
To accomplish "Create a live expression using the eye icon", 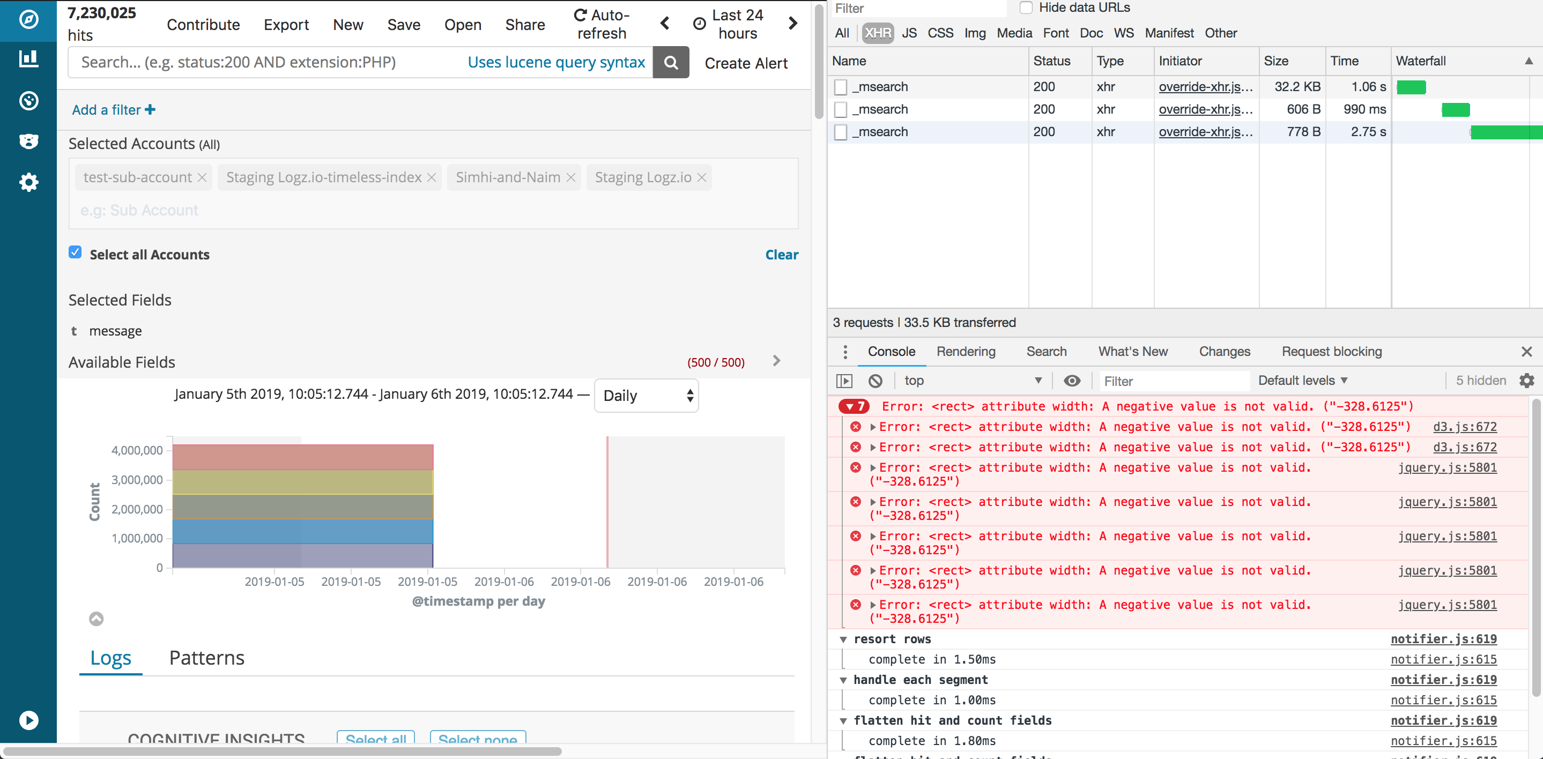I will click(1072, 381).
